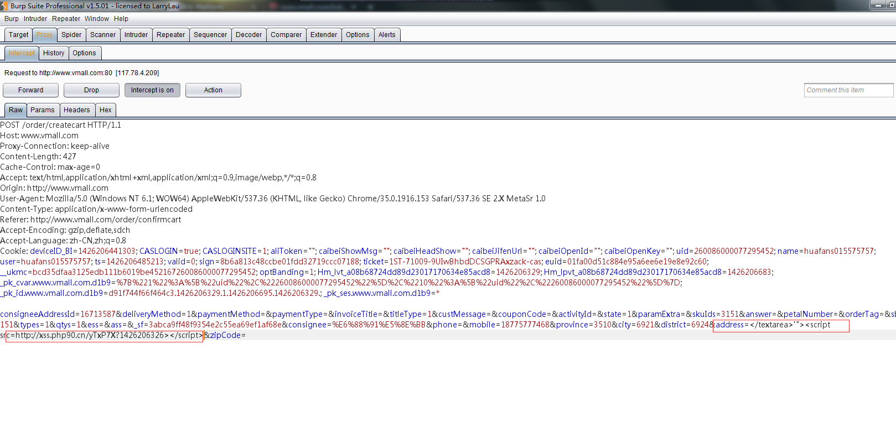
Task: Click the Content-Type header line
Action: click(96, 209)
